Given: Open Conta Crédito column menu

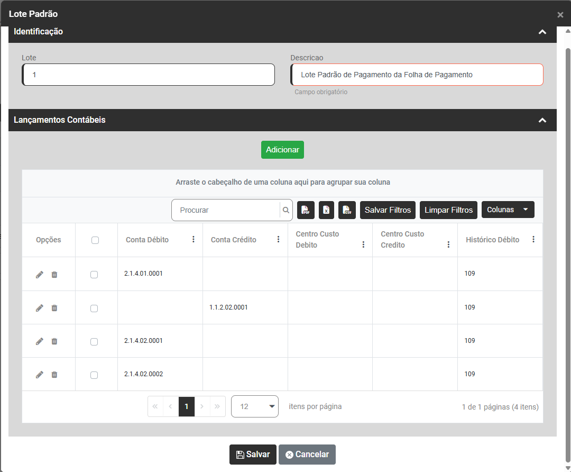Looking at the screenshot, I should [278, 239].
